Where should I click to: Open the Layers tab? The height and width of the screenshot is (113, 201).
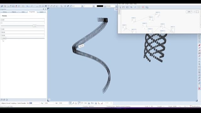41,12
